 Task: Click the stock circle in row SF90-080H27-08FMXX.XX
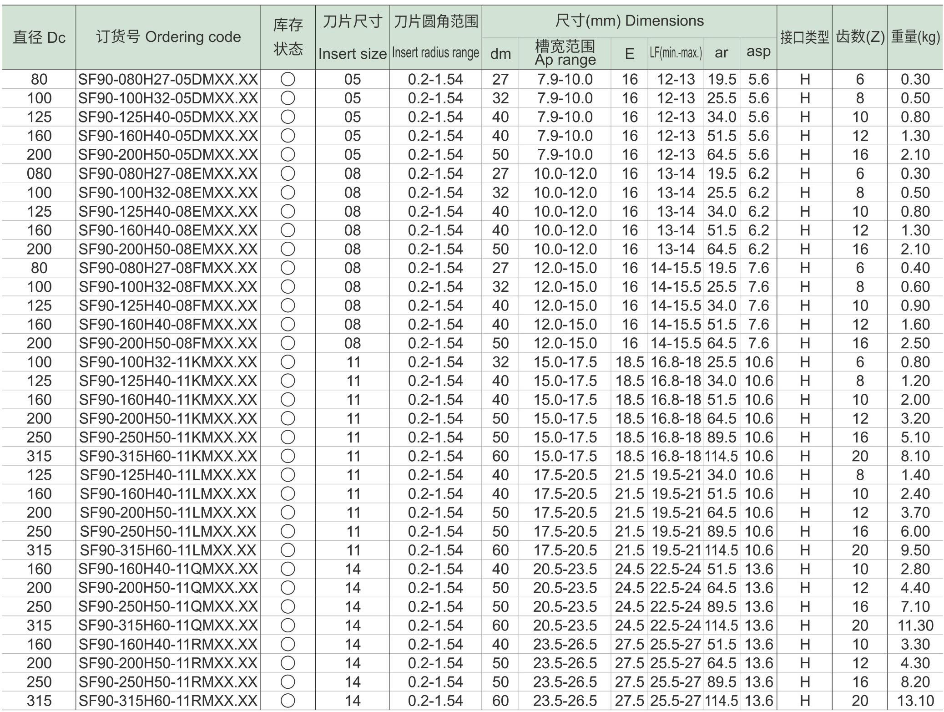click(x=288, y=268)
